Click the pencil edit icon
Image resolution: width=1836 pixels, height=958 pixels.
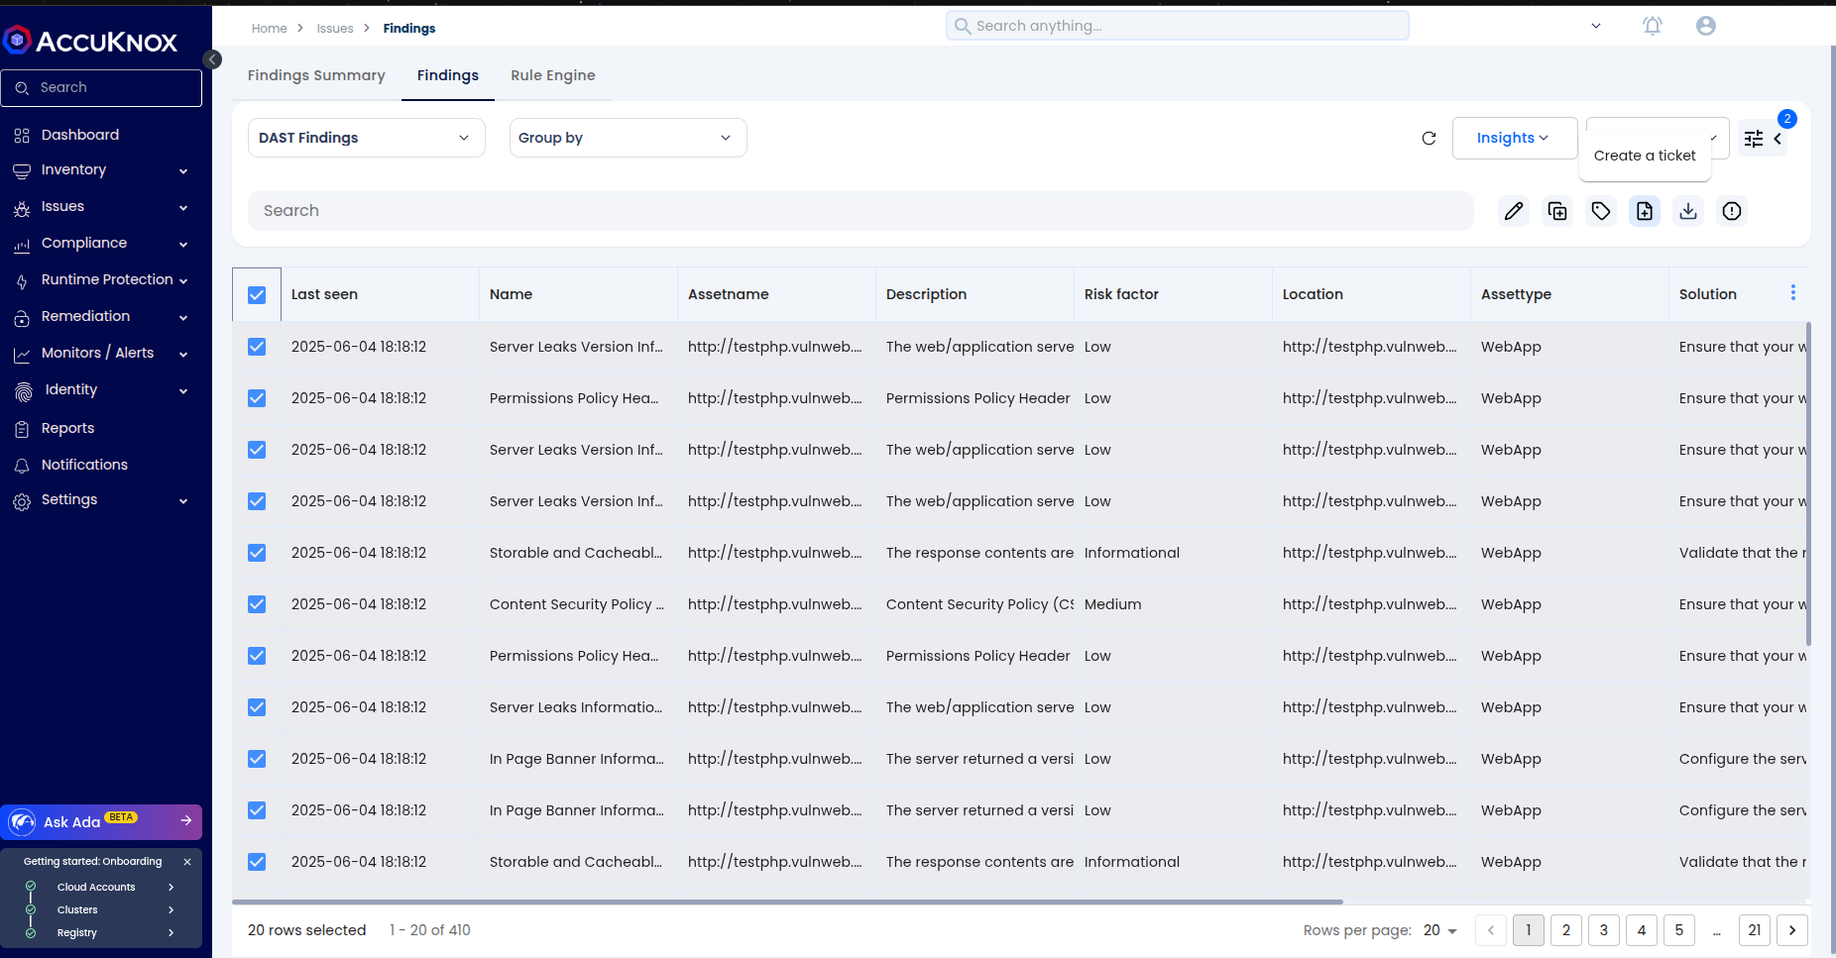(1514, 211)
